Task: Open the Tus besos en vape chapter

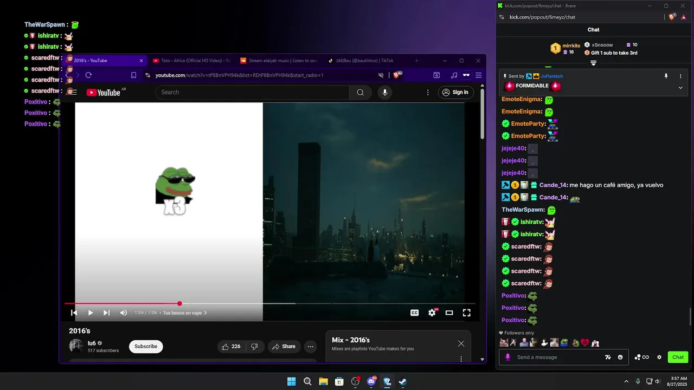Action: pos(185,313)
